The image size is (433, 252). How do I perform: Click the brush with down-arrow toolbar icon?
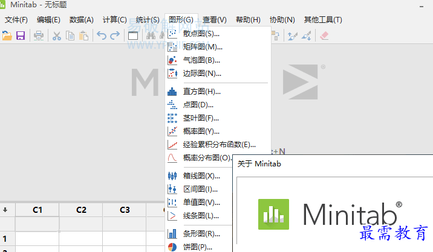(x=306, y=36)
